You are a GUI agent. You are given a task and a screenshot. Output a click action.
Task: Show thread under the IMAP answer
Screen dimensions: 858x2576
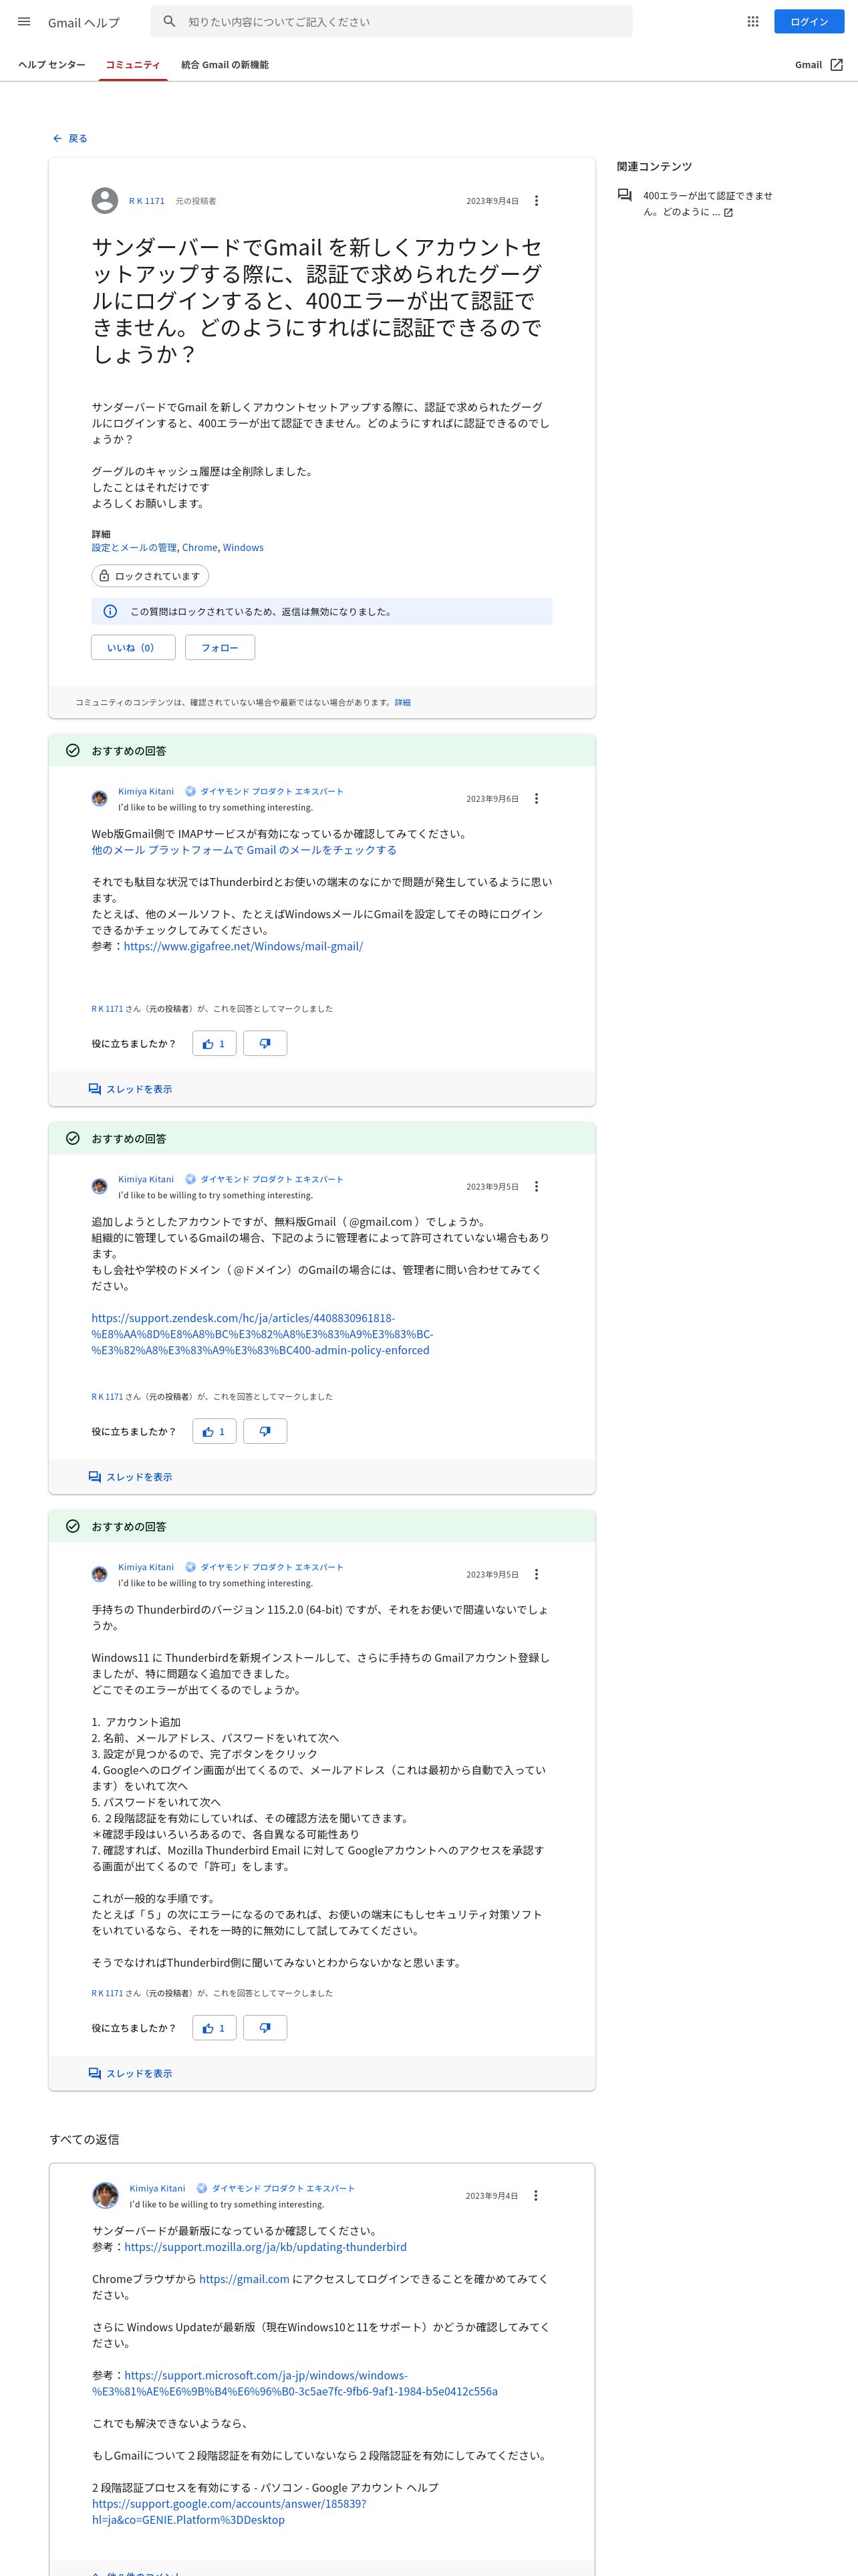[x=130, y=1089]
